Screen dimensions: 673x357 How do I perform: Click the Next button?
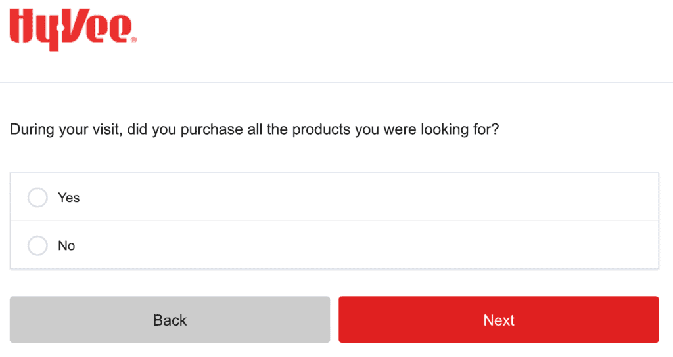coord(498,320)
